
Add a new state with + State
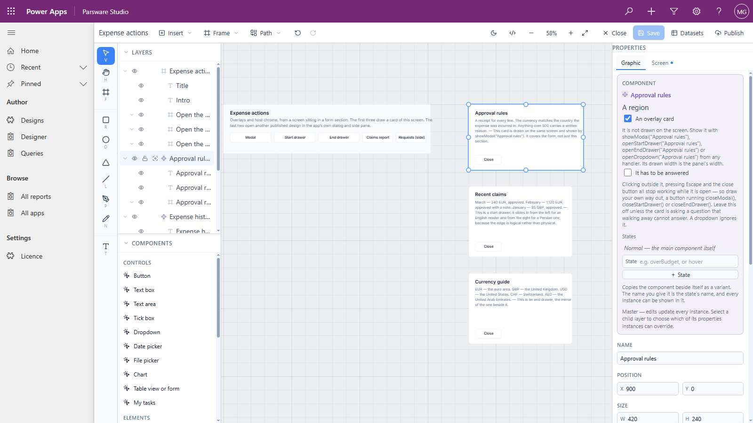[x=680, y=274]
